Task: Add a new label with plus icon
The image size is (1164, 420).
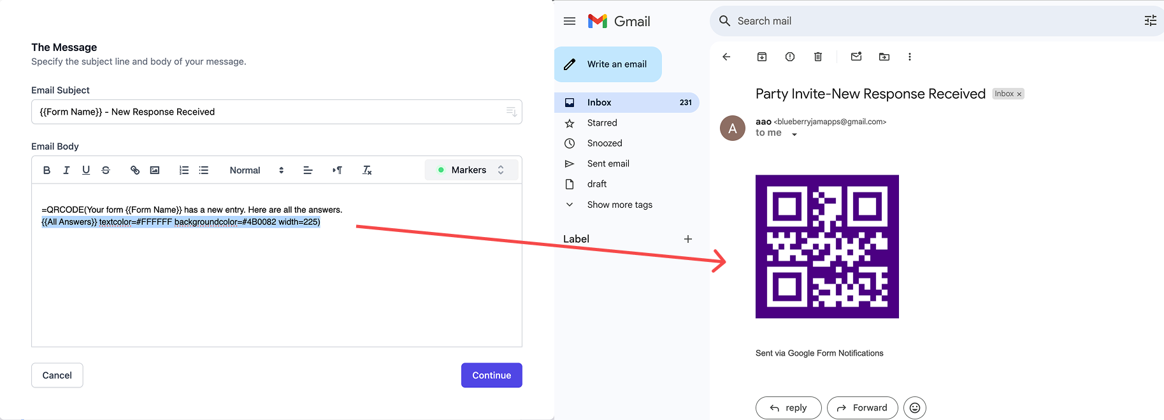Action: [688, 239]
